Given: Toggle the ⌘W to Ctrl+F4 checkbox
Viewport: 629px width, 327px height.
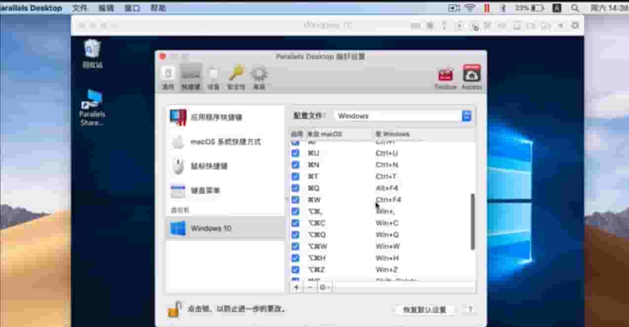Looking at the screenshot, I should tap(295, 200).
